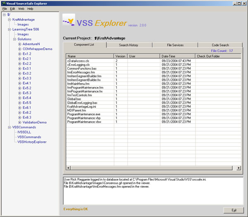Screen dimensions: 248x217
Task: Select the KraftAdvantage project
Action: click(24, 19)
